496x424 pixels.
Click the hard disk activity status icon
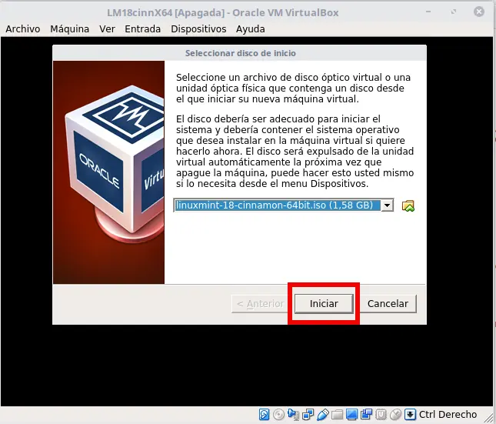[264, 414]
